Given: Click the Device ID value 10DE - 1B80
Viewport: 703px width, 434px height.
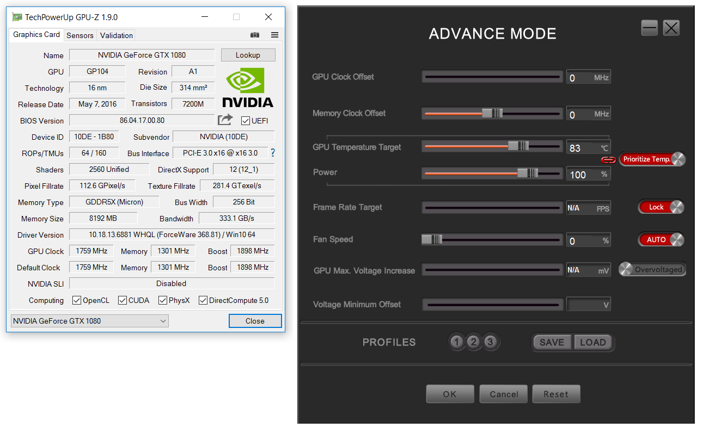Looking at the screenshot, I should point(94,137).
